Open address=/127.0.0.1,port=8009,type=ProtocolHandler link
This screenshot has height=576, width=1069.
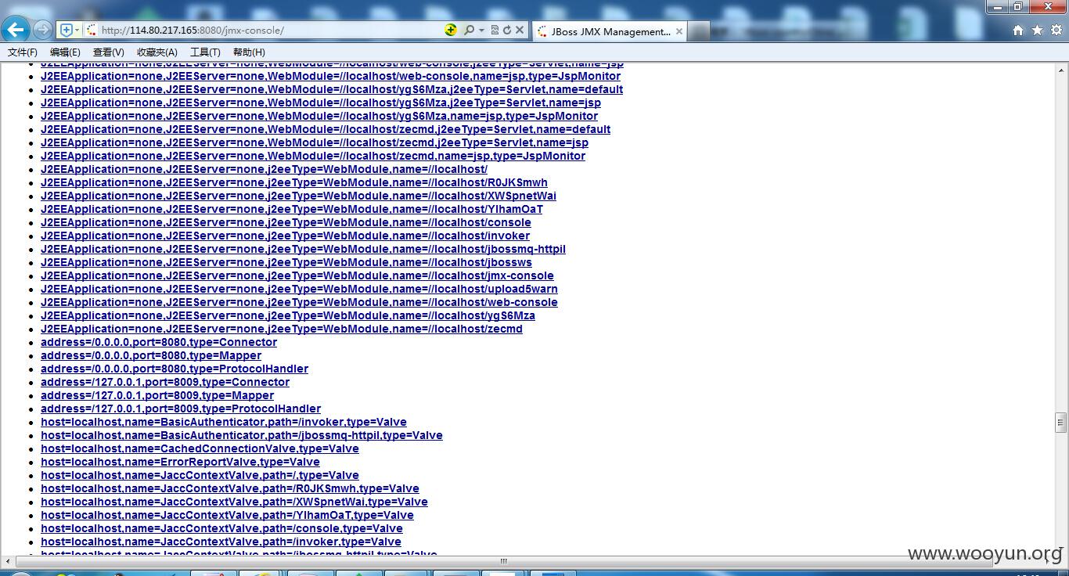(181, 409)
